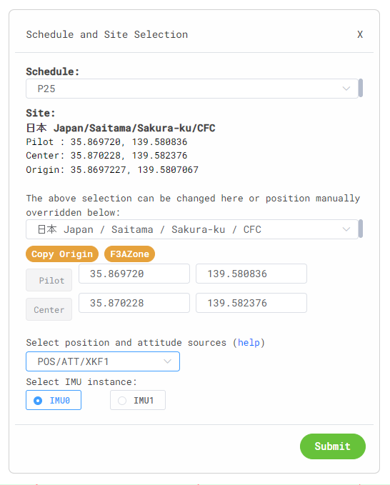This screenshot has width=390, height=485.
Task: Open the Schedule P25 dropdown
Action: [x=191, y=89]
